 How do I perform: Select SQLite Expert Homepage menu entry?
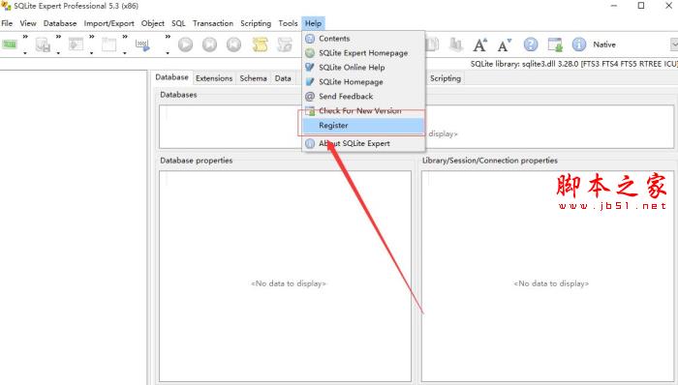(x=363, y=53)
